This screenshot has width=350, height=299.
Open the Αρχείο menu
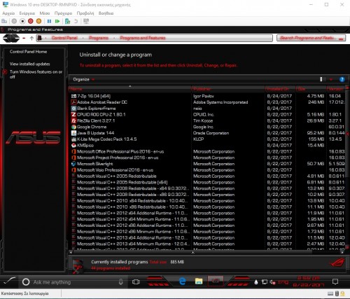pyautogui.click(x=8, y=13)
